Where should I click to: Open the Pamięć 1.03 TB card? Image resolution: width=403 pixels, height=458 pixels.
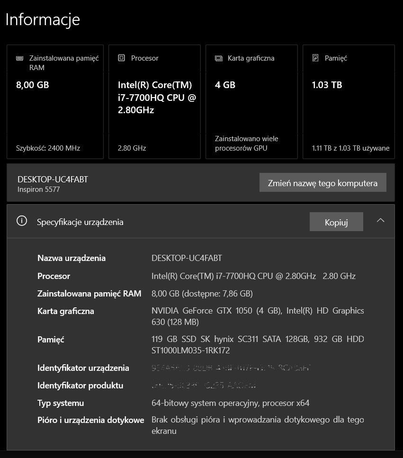[349, 102]
